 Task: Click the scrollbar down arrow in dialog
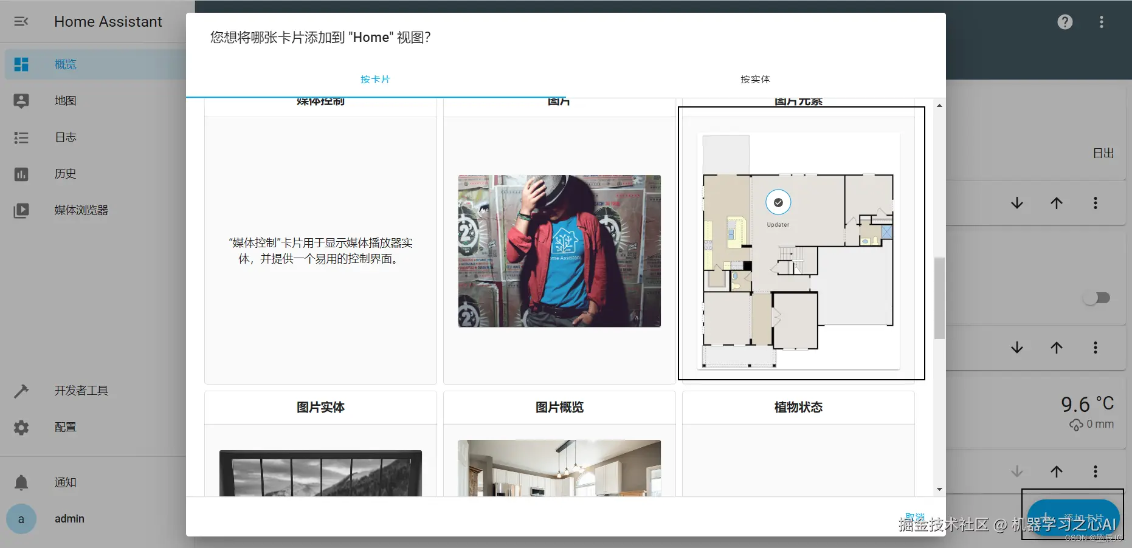tap(939, 489)
